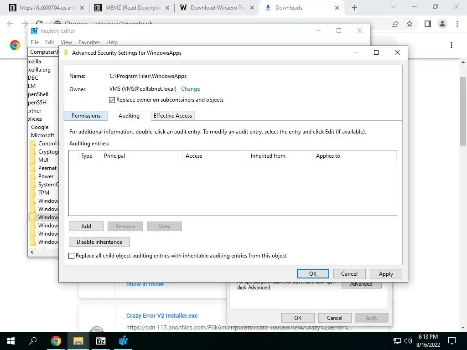Click Cancel in the background Properties dialog
467x350 pixels.
pyautogui.click(x=334, y=318)
